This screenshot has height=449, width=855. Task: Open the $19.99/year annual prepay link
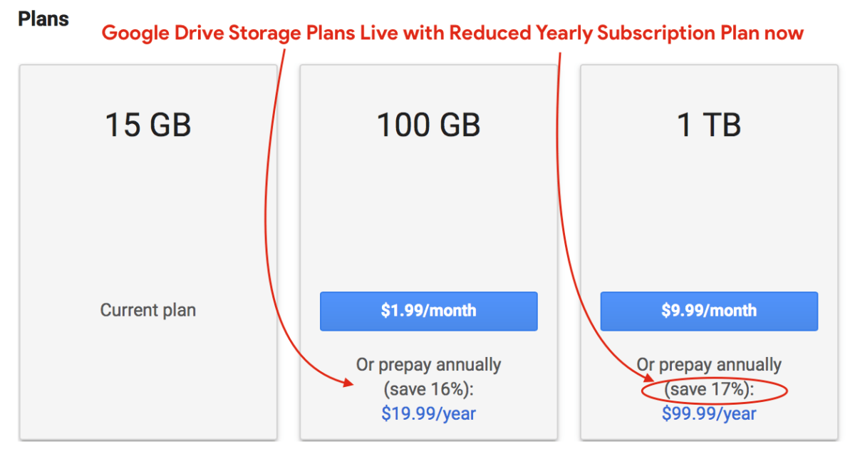tap(428, 413)
